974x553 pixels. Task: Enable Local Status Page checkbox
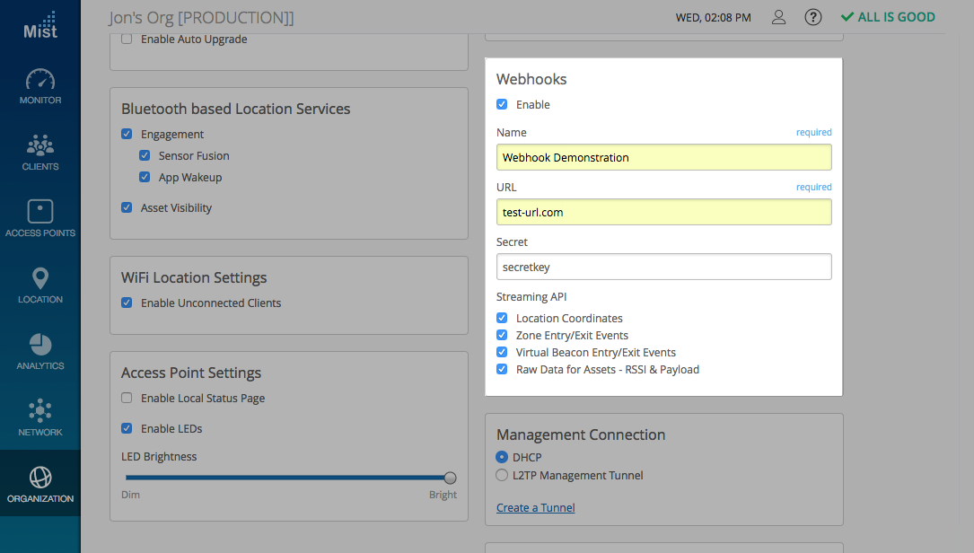[x=127, y=399]
